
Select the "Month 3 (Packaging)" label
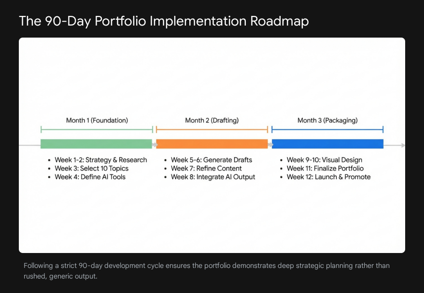(x=327, y=120)
